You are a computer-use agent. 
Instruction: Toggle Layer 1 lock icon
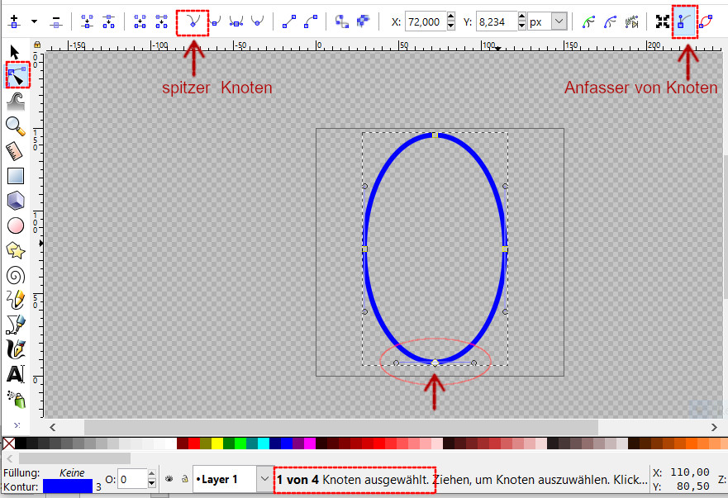coord(185,479)
